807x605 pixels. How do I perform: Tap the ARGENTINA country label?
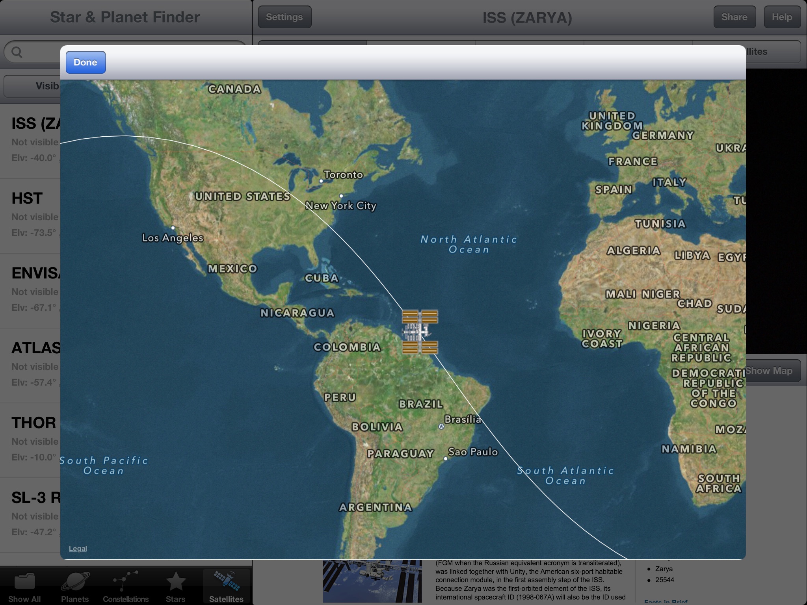376,507
